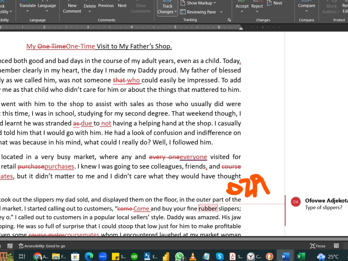The height and width of the screenshot is (261, 348).
Task: Open the Tracking group dialog launcher
Action: pyautogui.click(x=229, y=20)
